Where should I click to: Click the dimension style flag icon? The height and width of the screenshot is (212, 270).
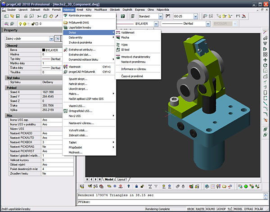[168, 16]
